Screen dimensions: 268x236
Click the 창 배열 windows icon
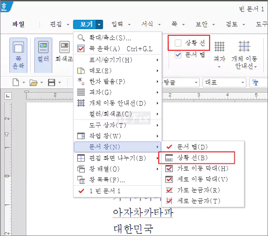(x=81, y=169)
